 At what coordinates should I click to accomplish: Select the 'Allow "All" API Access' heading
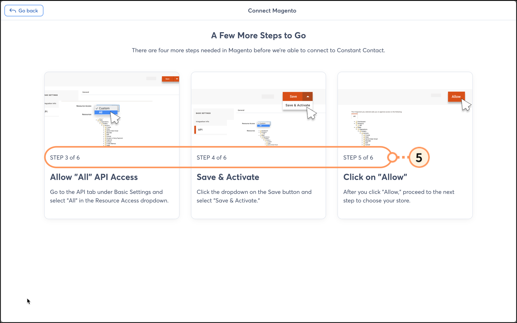tap(94, 177)
